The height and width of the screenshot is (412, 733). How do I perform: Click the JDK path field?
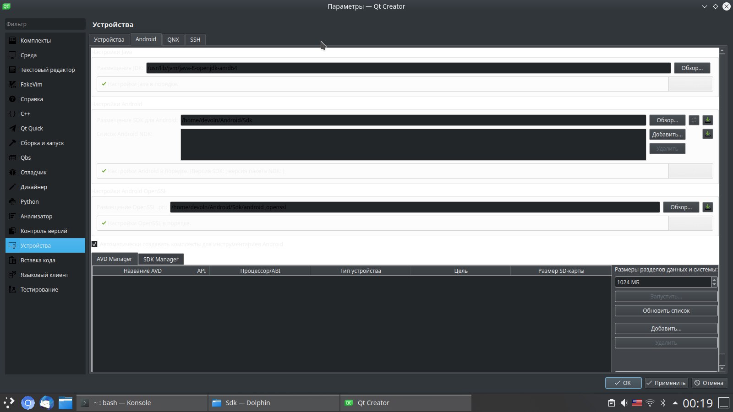tap(408, 68)
